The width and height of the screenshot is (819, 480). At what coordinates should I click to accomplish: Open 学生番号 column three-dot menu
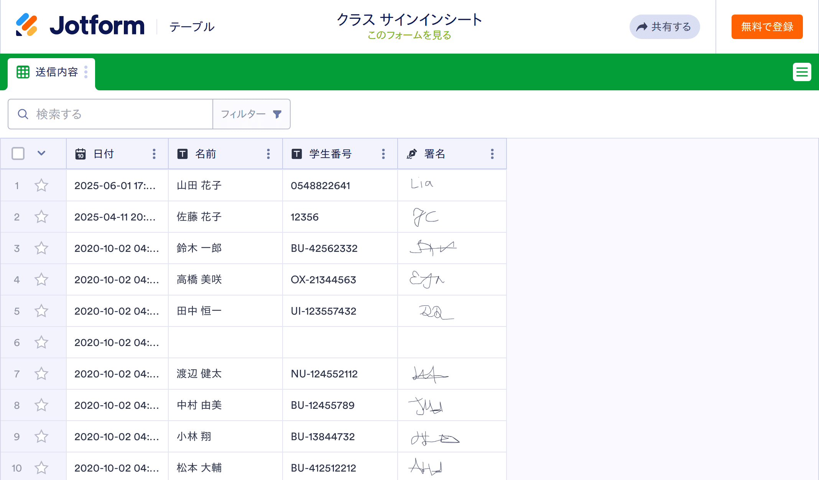point(383,154)
